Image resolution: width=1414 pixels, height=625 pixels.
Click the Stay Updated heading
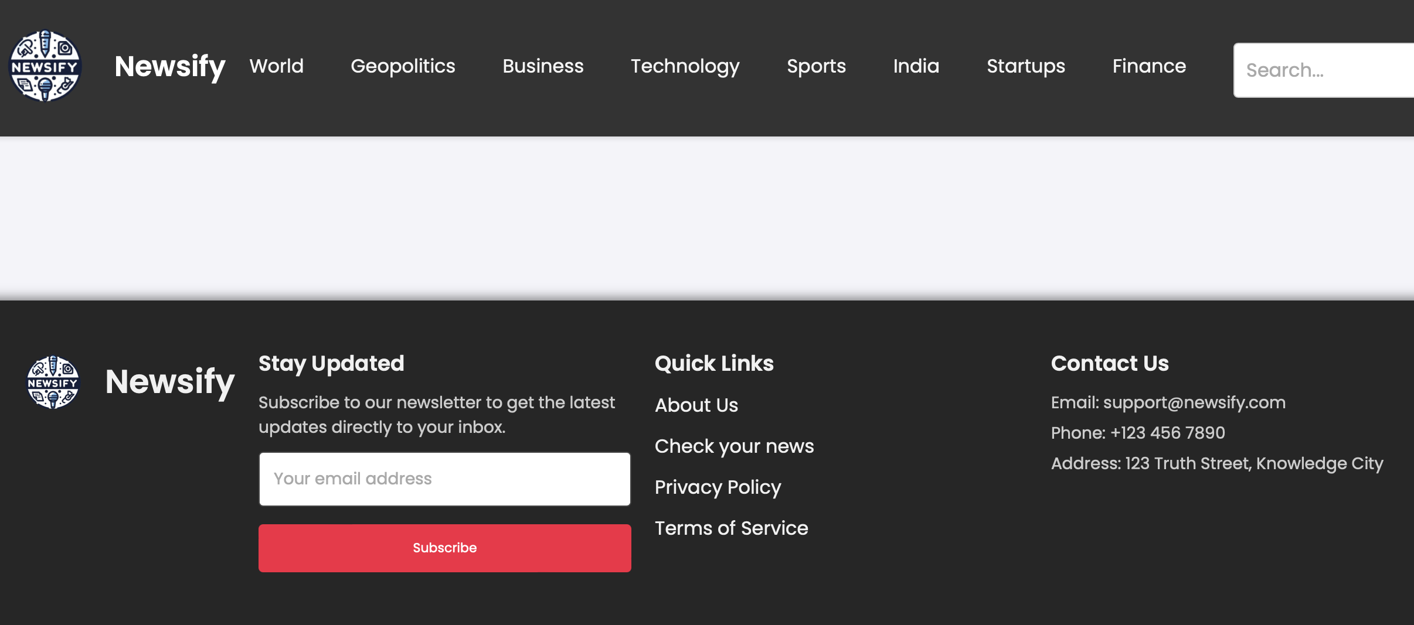pyautogui.click(x=331, y=364)
